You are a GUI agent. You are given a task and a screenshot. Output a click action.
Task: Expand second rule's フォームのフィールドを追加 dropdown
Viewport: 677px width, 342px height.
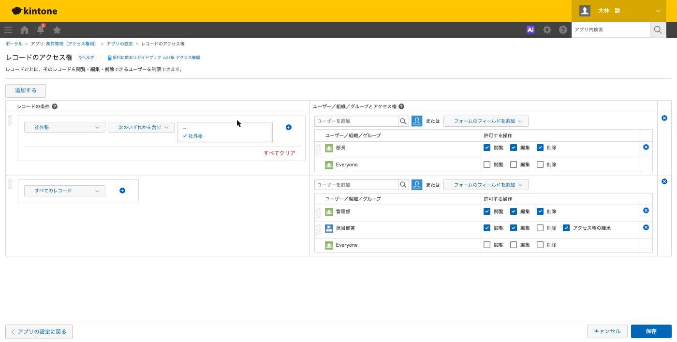pyautogui.click(x=486, y=185)
